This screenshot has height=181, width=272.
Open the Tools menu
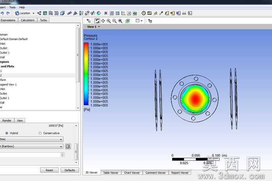[x=12, y=7]
